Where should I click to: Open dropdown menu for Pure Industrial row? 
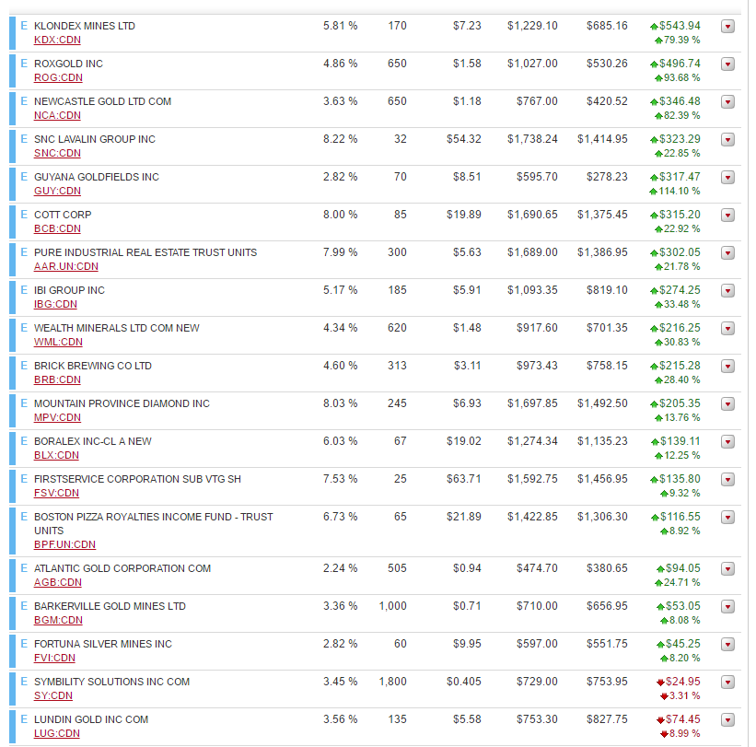[x=727, y=252]
